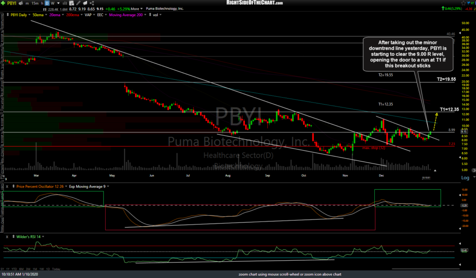Screen dimensions: 476x278
Task: Open the vol indicator dropdown
Action: pos(161,15)
